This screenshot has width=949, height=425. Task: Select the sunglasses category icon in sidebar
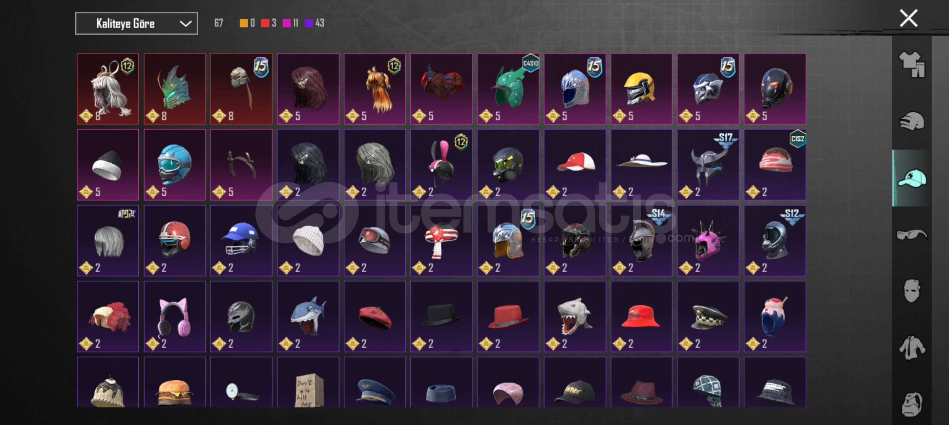(x=912, y=235)
